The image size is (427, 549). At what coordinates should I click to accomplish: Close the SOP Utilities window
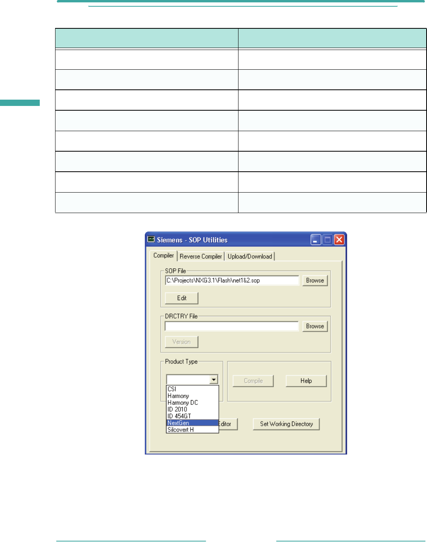point(339,239)
